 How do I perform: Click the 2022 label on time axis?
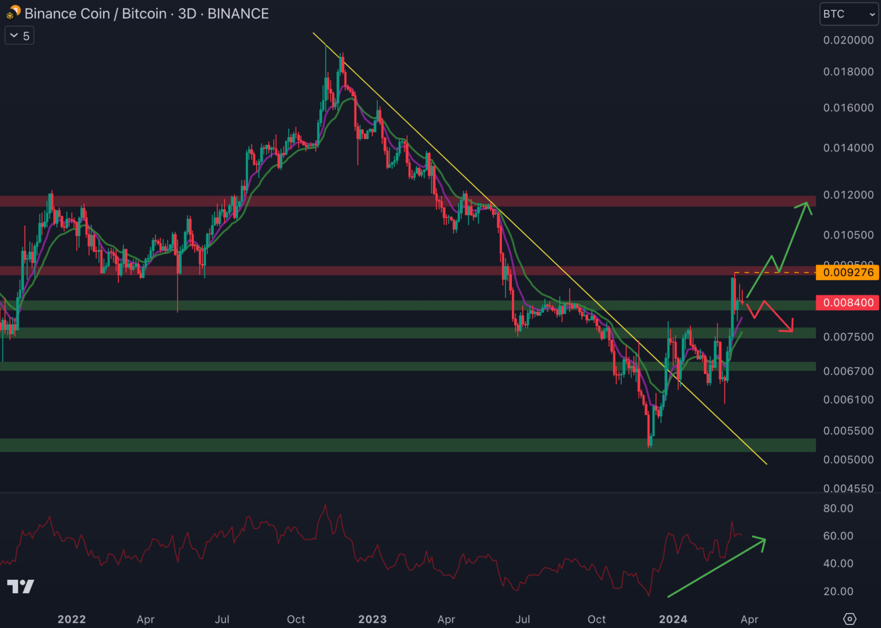[72, 619]
